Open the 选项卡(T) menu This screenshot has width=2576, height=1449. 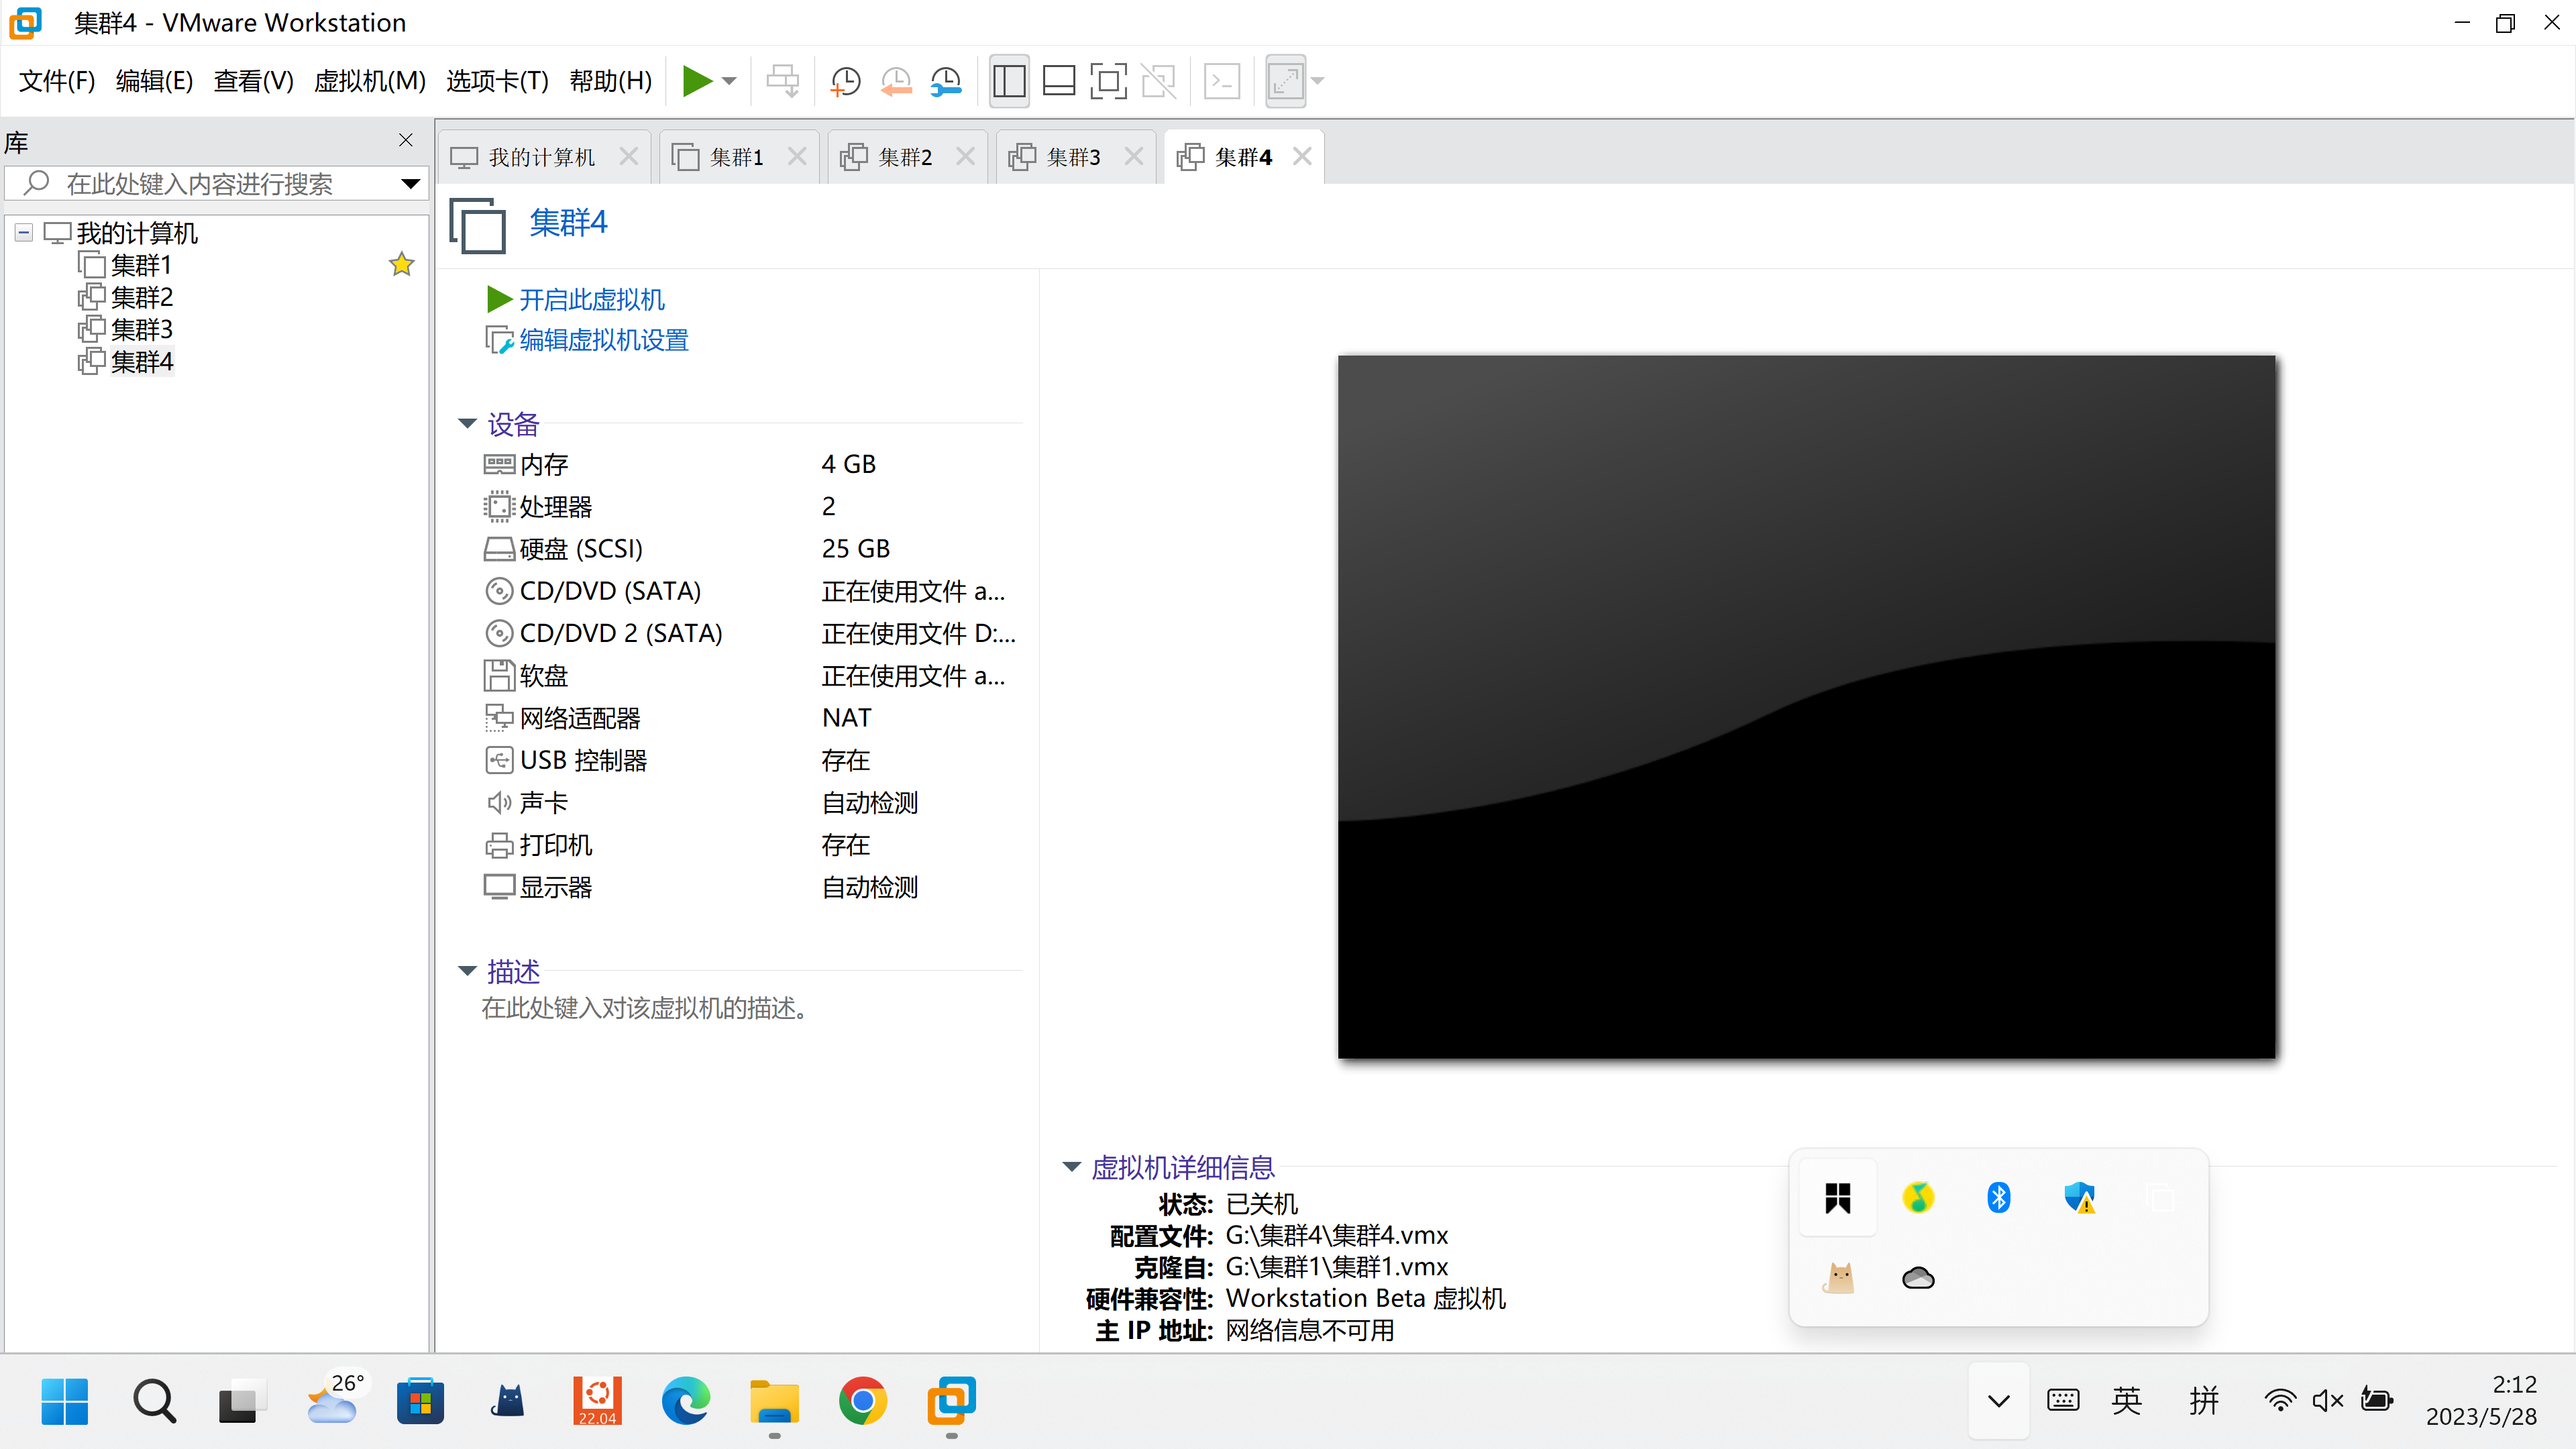497,80
